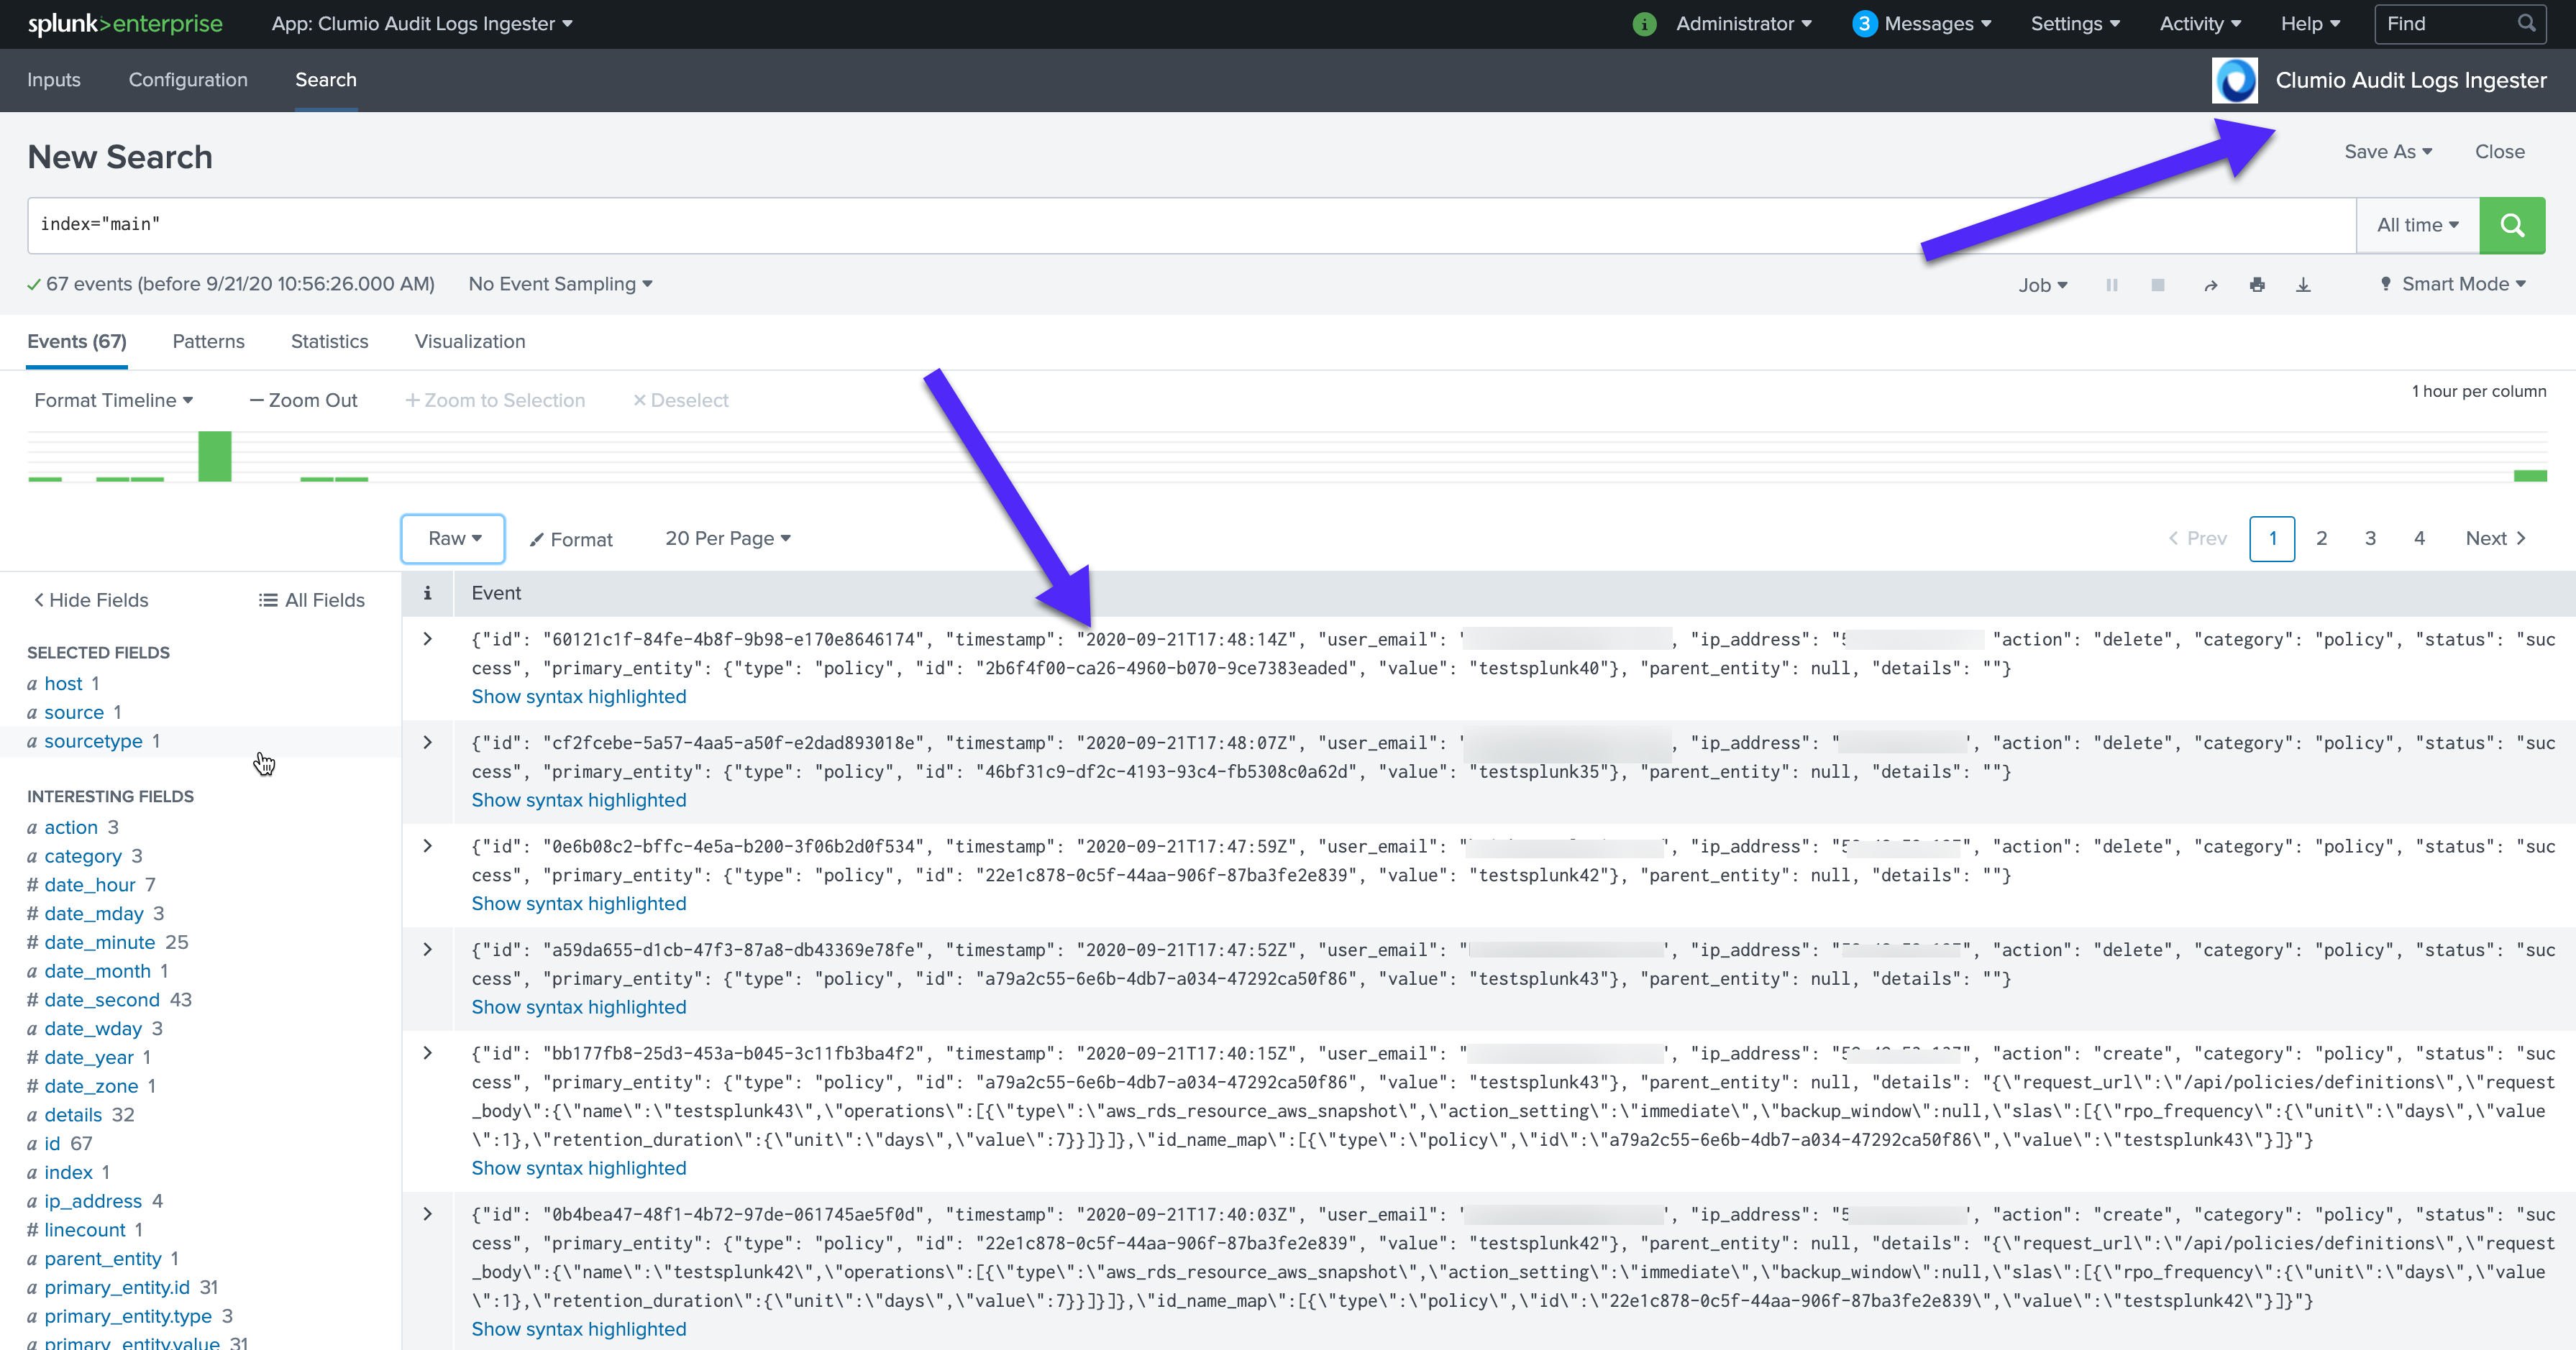Open the All time range picker
This screenshot has height=1350, width=2576.
click(x=2418, y=226)
